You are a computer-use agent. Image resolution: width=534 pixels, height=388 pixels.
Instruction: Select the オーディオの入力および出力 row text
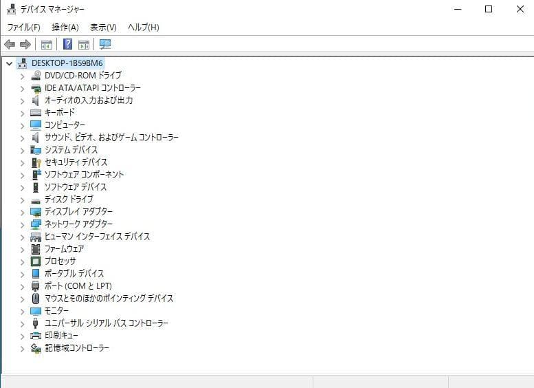(x=89, y=100)
